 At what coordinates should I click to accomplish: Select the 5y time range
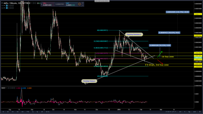coord(37,112)
